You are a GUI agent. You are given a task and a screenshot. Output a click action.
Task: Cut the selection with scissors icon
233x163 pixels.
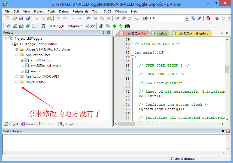point(36,18)
